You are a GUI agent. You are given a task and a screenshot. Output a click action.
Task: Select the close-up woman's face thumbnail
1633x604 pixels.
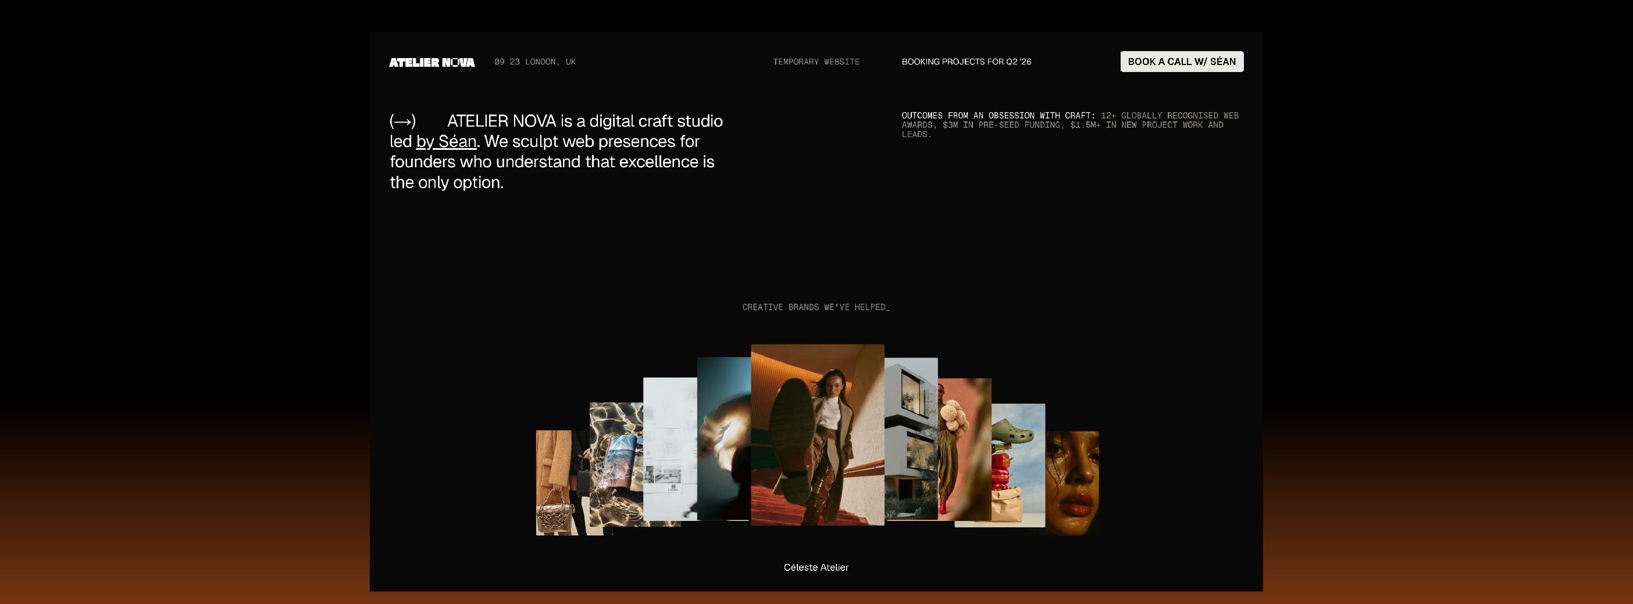point(1072,483)
